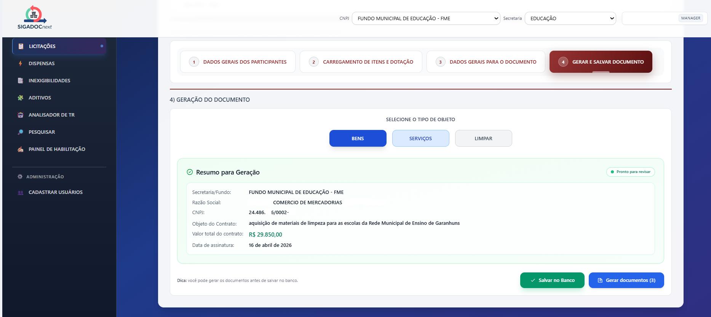Click the step 4 number circle
Screen dimensions: 711x317
point(563,62)
